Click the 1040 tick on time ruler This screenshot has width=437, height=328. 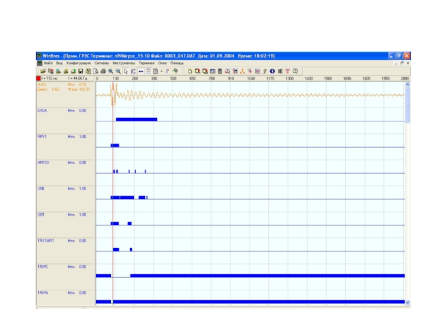click(251, 79)
